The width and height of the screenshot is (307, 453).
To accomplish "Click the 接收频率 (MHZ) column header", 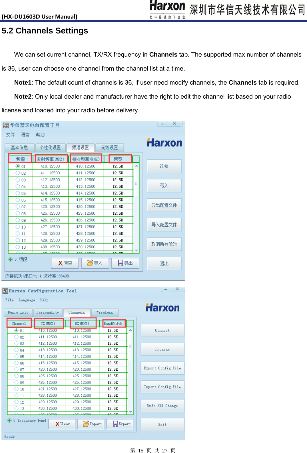I will tap(86, 159).
